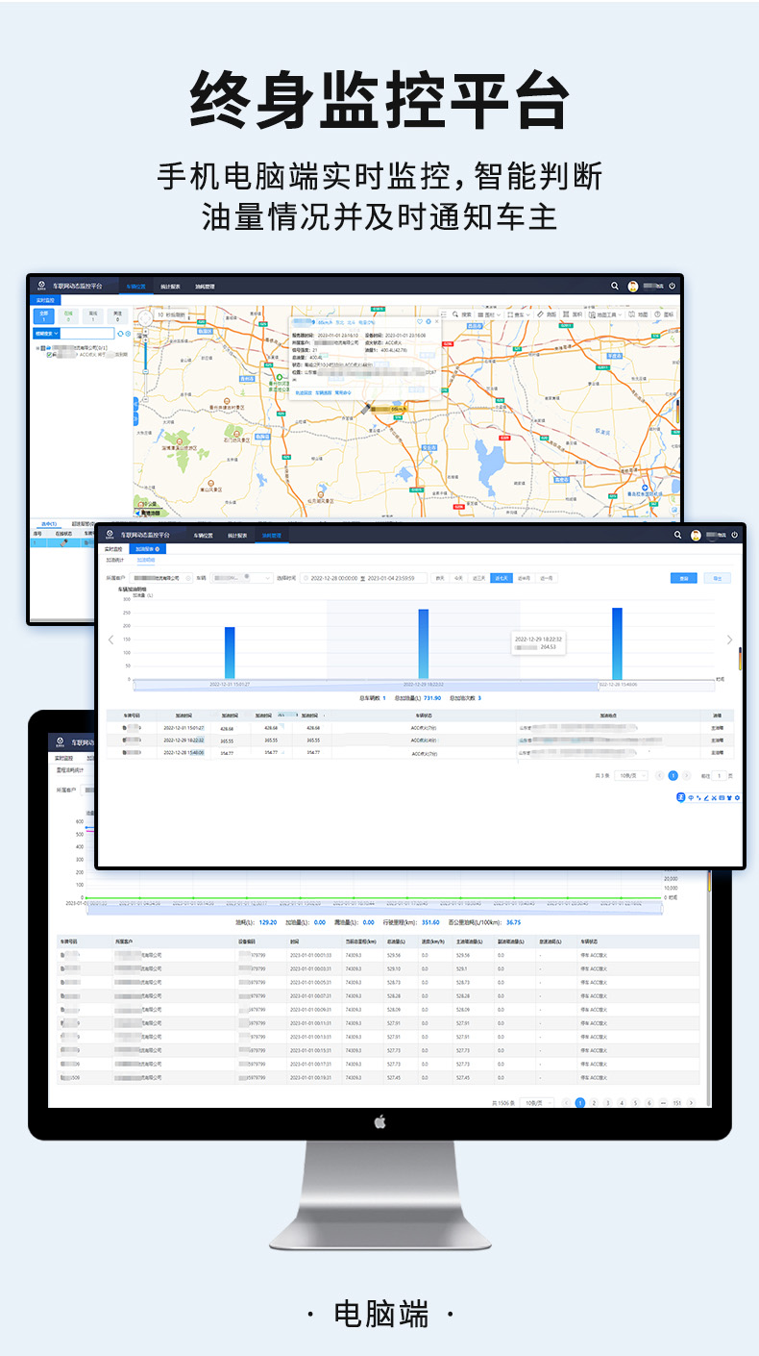Screen dimensions: 759x1356
Task: Click refresh icon beside vehicle search box
Action: pyautogui.click(x=120, y=334)
